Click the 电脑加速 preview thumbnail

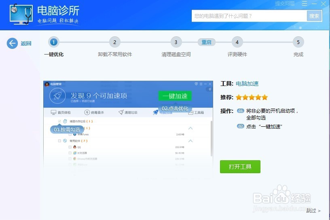pyautogui.click(x=128, y=130)
